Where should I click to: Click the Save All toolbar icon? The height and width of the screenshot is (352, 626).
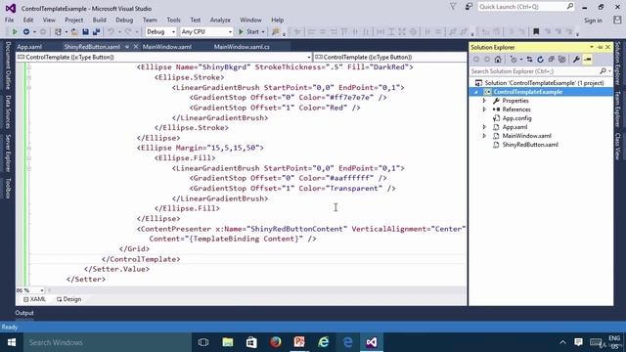96,31
